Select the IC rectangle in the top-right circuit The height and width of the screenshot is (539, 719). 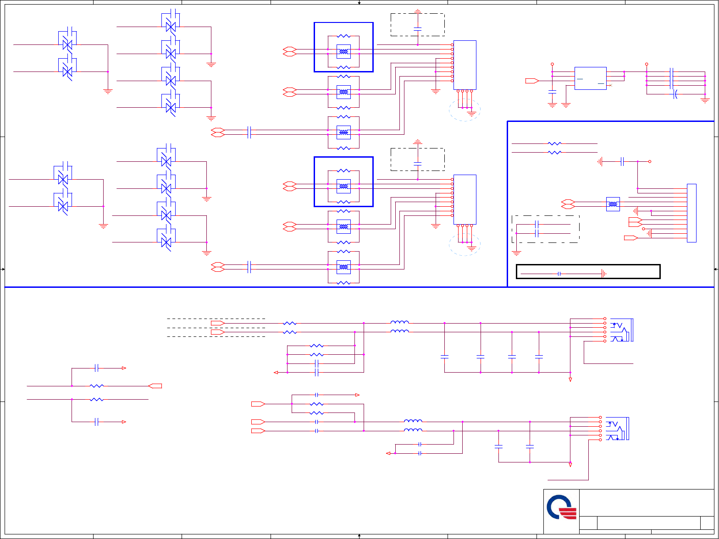[x=591, y=78]
